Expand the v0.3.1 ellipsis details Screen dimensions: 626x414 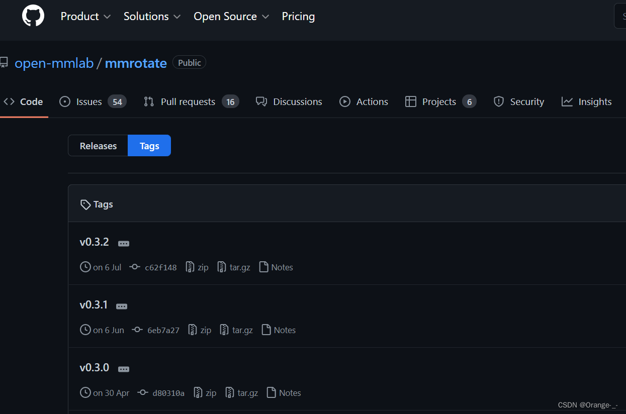(x=122, y=306)
